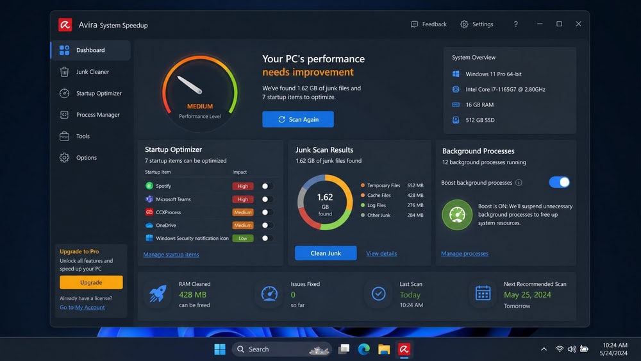The image size is (641, 361).
Task: Toggle the Microsoft Teams startup switch
Action: [267, 199]
